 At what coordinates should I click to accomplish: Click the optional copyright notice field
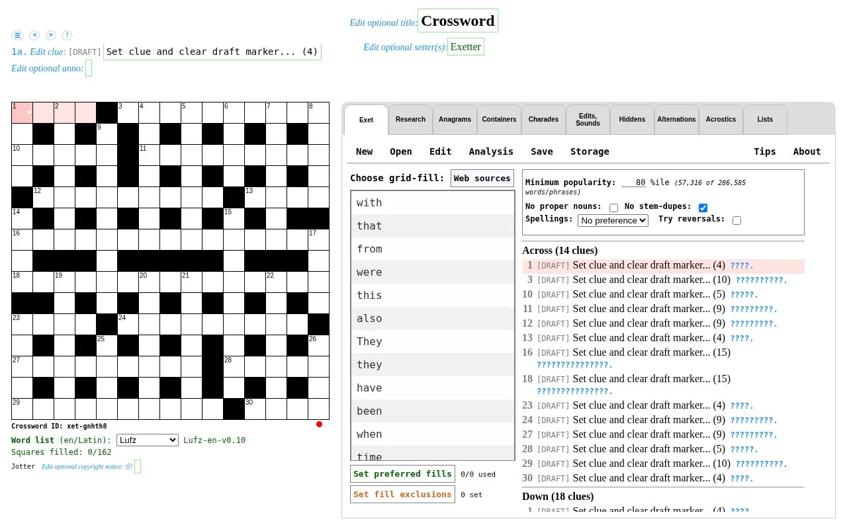point(138,467)
